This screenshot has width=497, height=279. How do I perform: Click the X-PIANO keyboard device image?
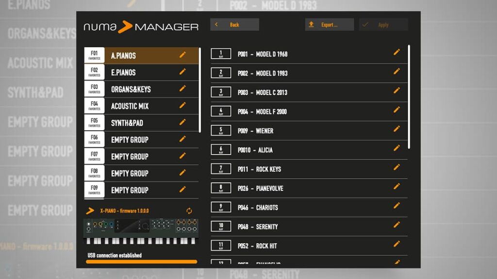pyautogui.click(x=141, y=232)
